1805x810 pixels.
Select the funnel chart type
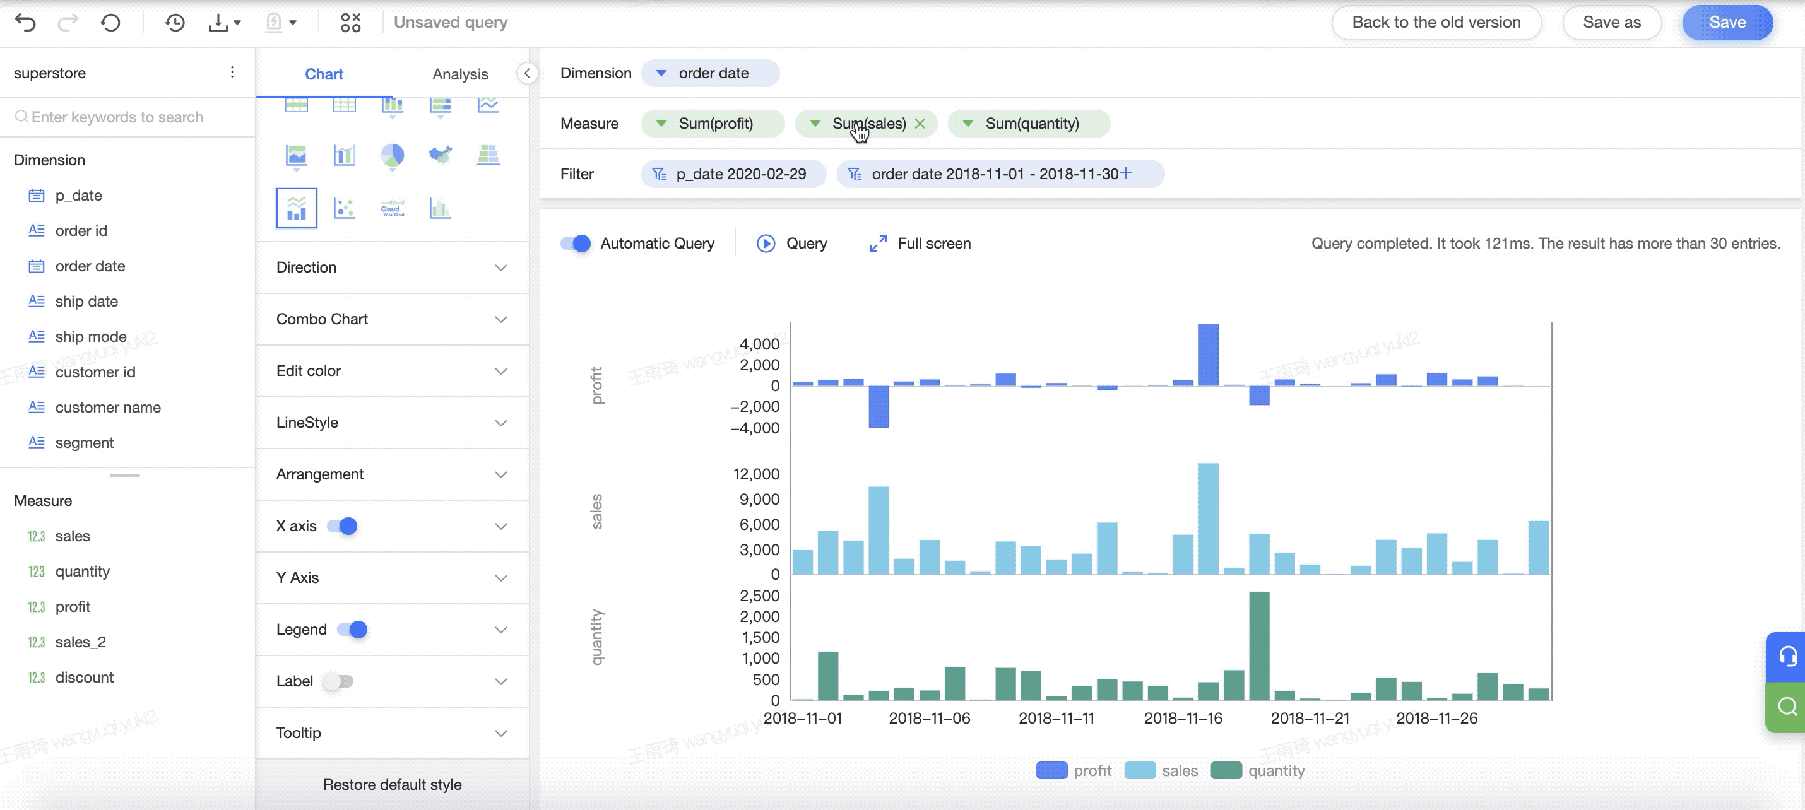pos(488,154)
